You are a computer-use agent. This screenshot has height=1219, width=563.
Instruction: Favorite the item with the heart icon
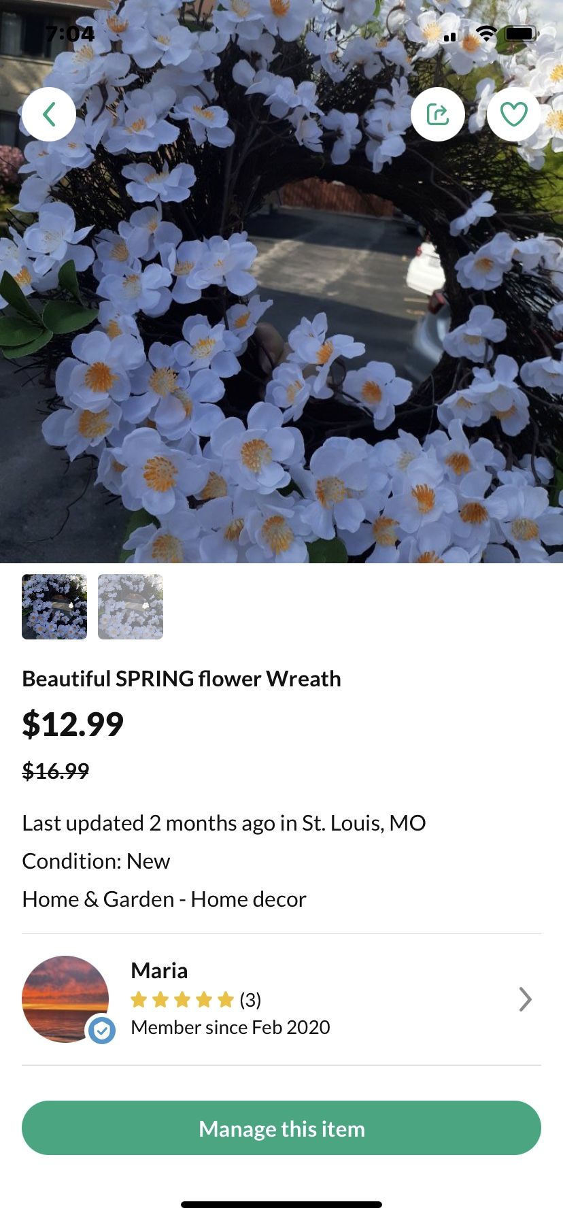[514, 114]
